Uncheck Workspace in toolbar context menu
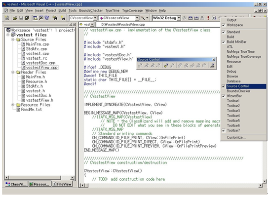This screenshot has height=198, width=269. click(244, 25)
